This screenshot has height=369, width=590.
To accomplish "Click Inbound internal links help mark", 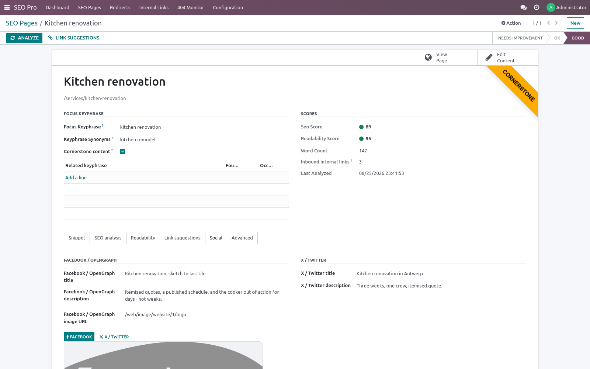I will click(351, 161).
